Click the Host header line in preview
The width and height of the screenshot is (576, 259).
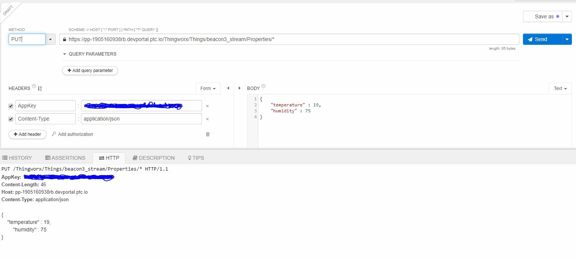(45, 192)
